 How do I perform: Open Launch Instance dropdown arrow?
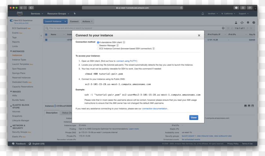coord(65,21)
